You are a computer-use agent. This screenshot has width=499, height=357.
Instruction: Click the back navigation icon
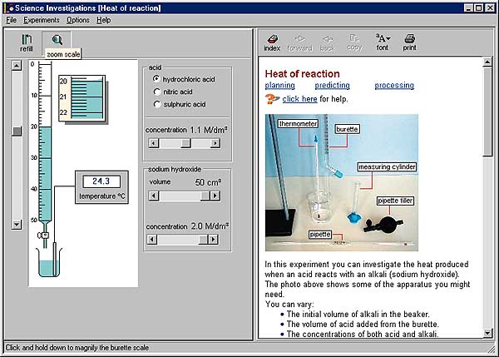(x=327, y=42)
